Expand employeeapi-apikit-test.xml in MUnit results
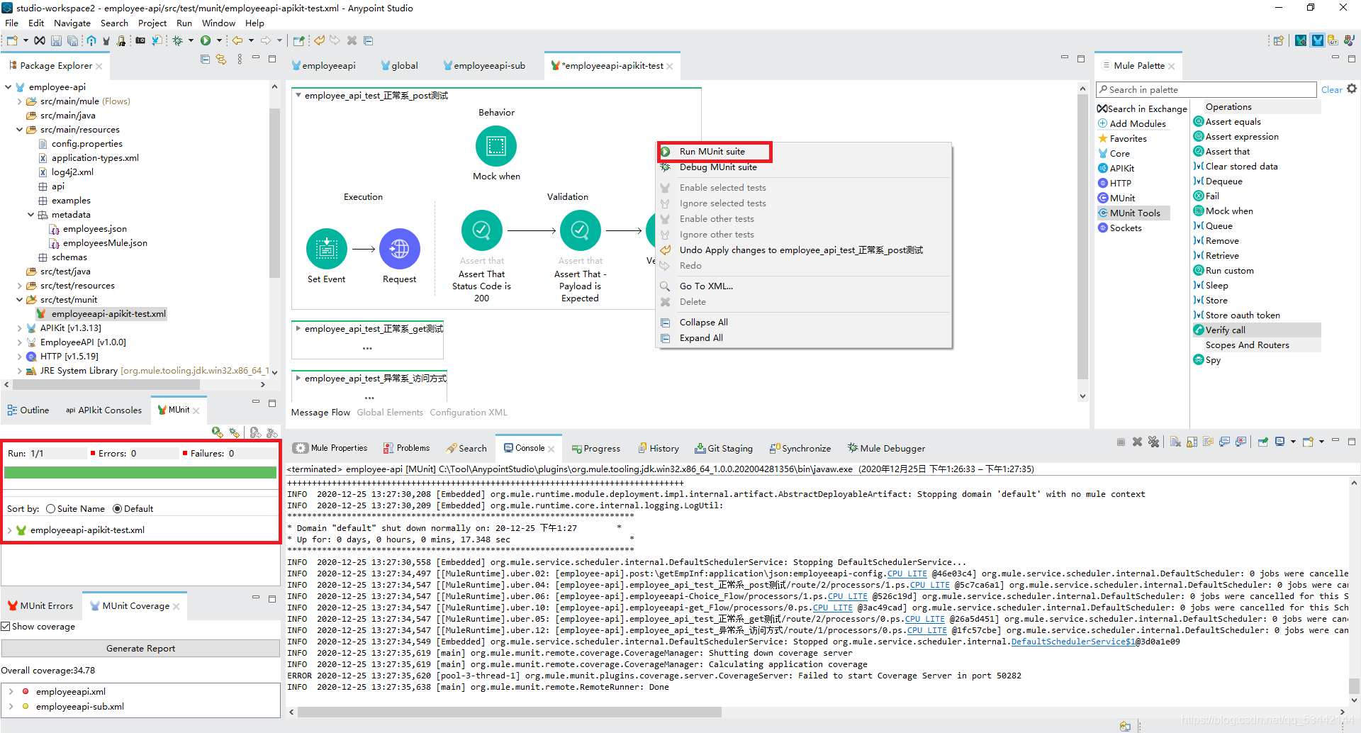 pos(9,530)
